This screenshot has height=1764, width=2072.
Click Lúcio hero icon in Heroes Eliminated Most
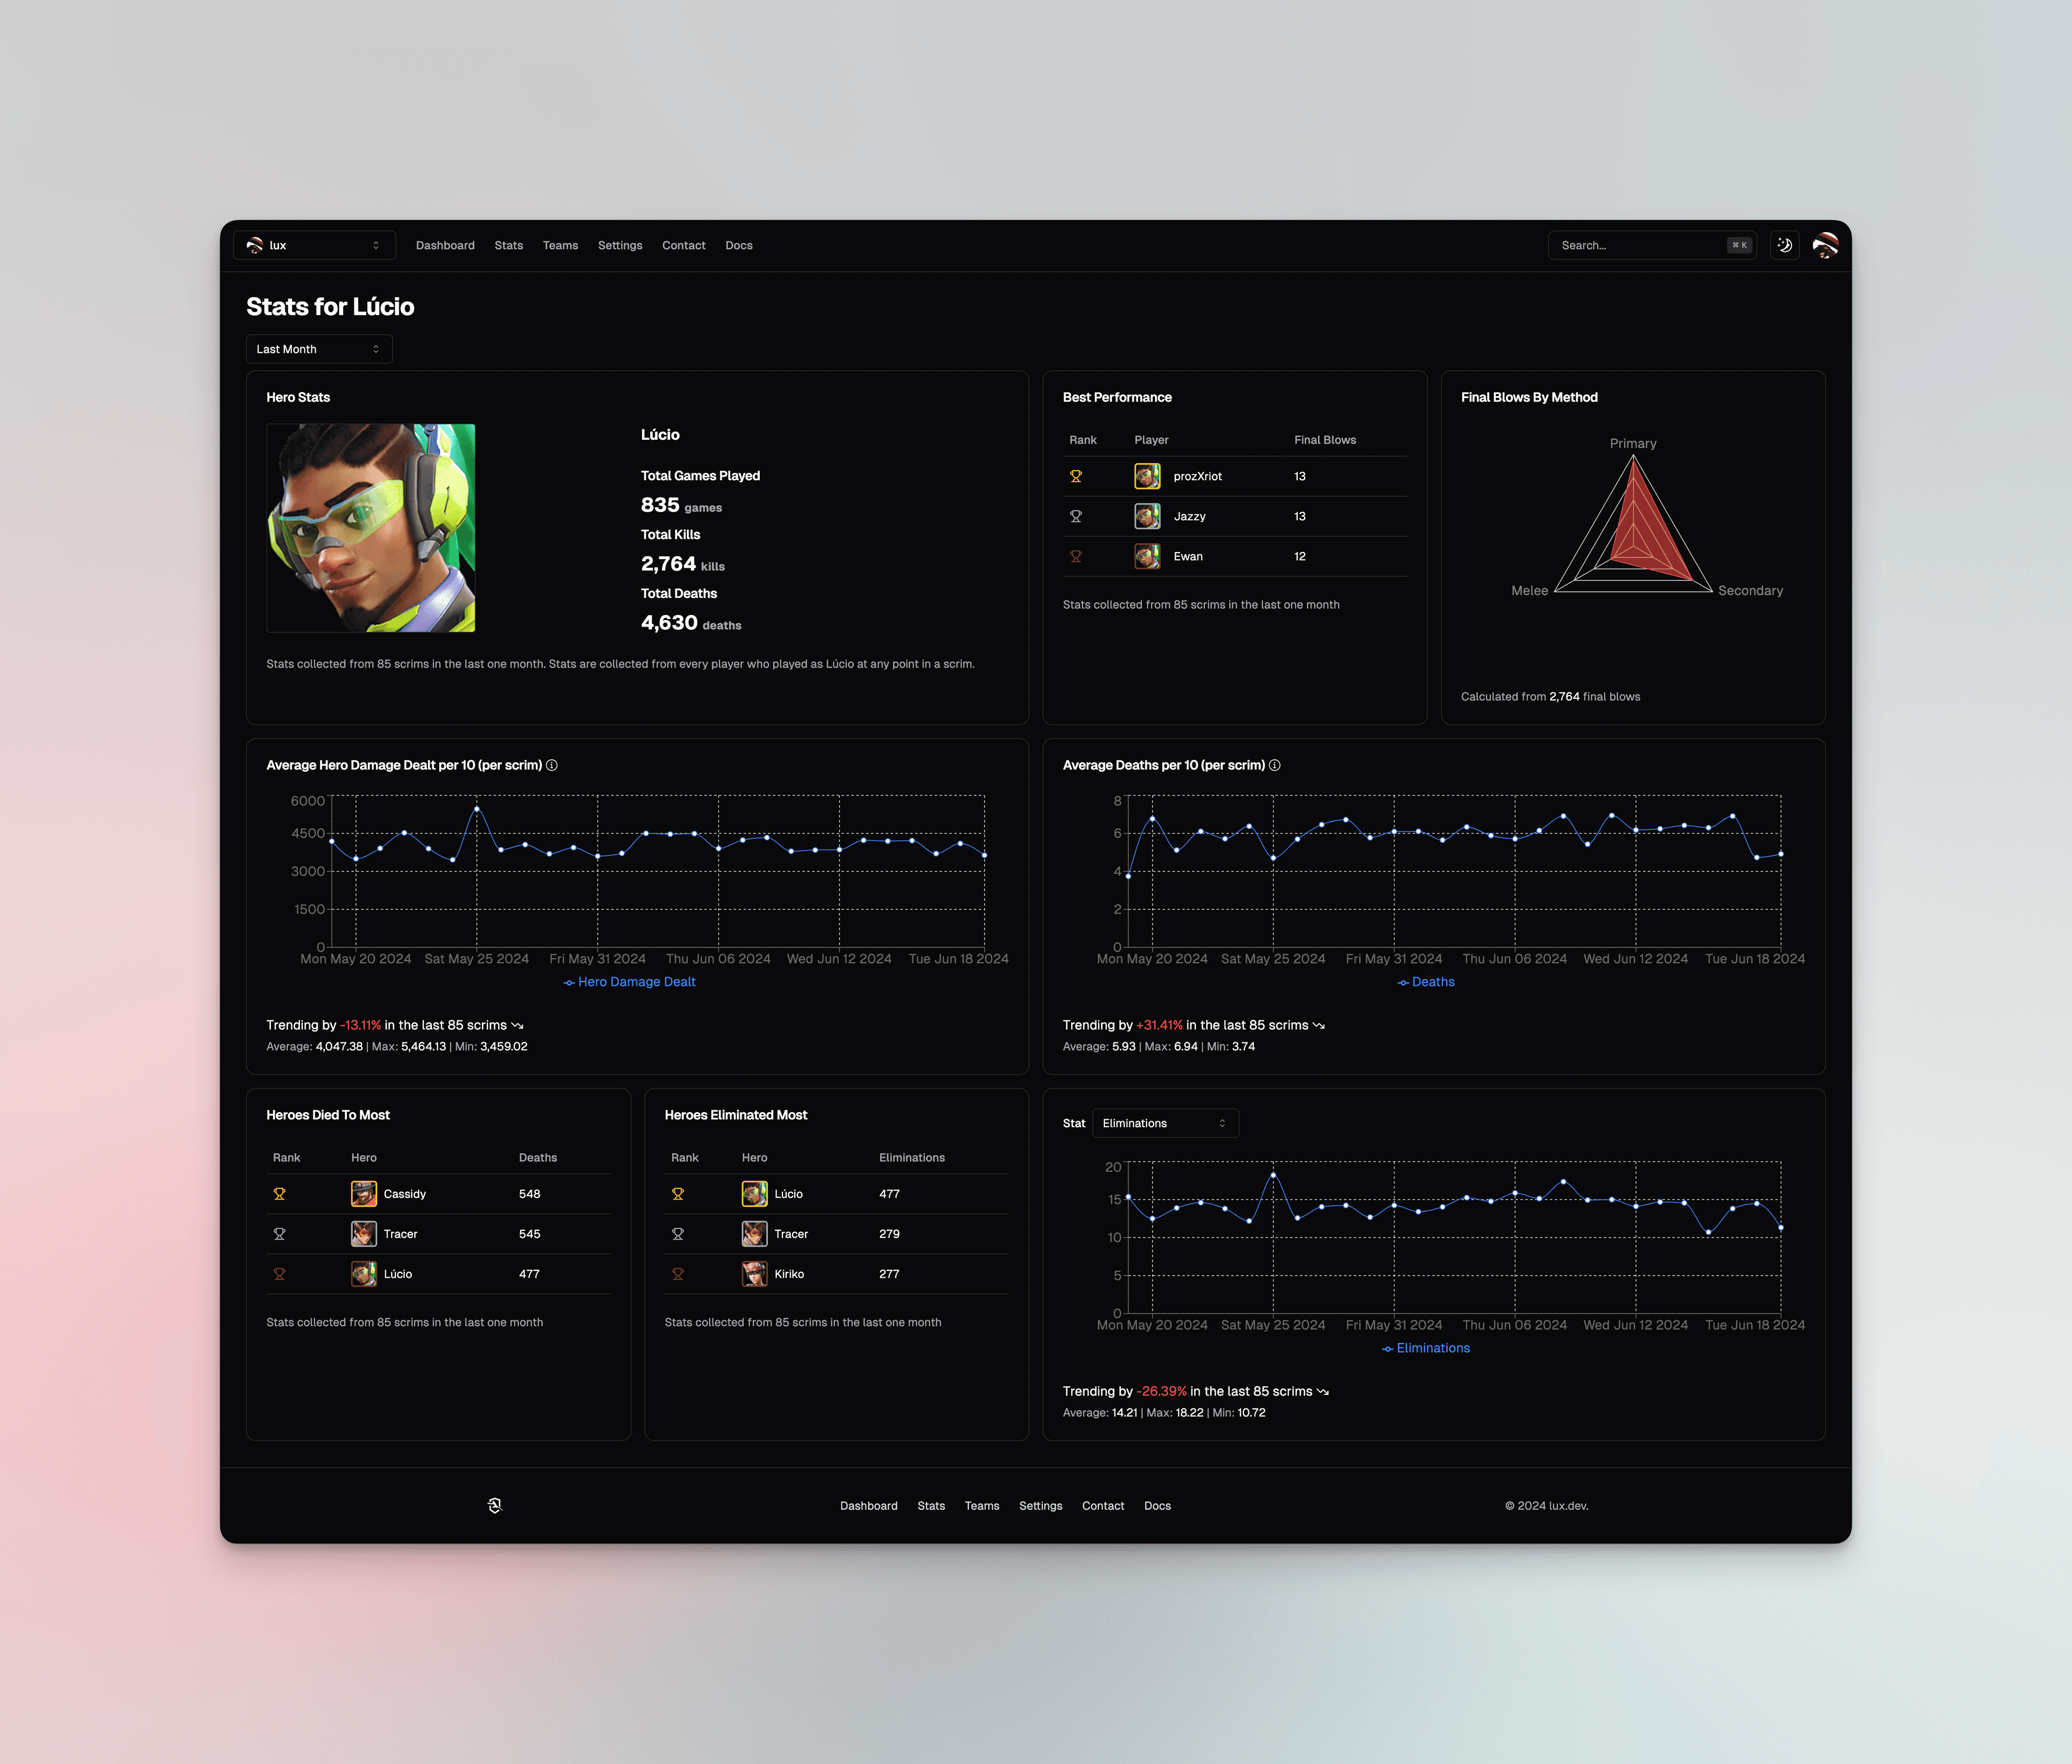[755, 1194]
